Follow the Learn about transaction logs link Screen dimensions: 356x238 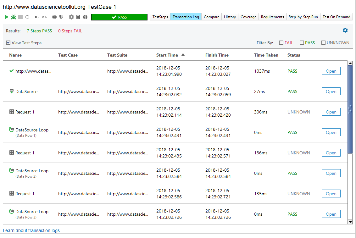tap(31, 230)
